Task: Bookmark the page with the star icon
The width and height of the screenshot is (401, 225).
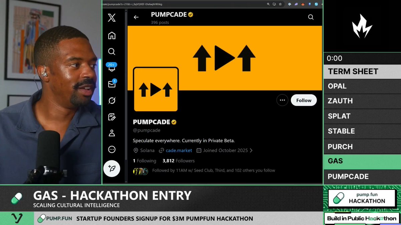Action: 280,4
